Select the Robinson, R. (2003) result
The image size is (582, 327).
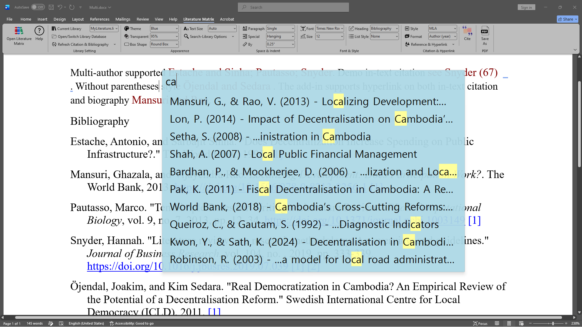tap(313, 259)
